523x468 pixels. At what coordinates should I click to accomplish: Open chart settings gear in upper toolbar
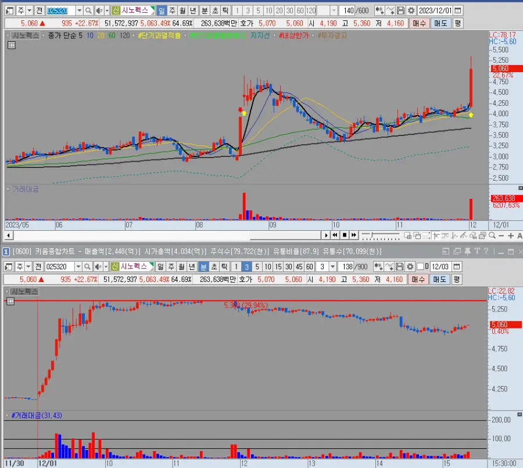411,10
